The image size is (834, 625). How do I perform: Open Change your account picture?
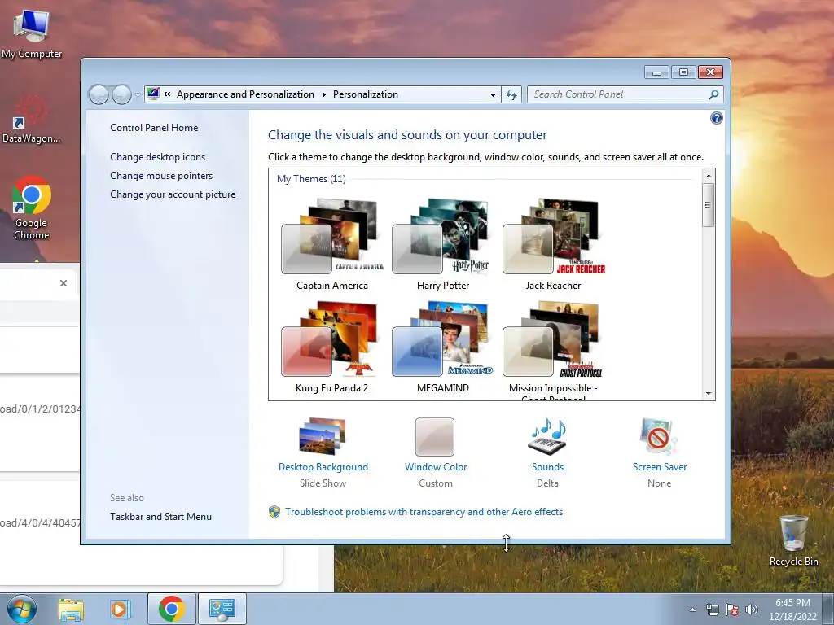tap(173, 194)
